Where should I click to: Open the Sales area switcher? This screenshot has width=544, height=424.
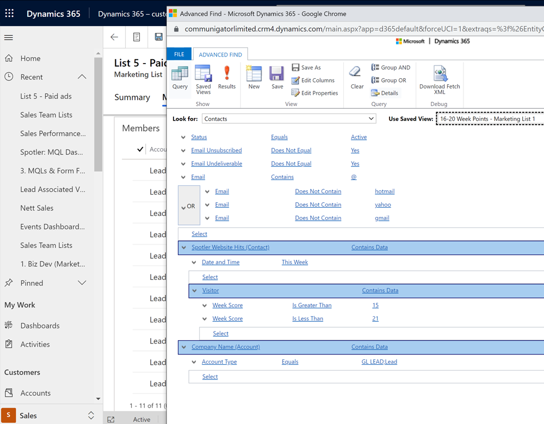(x=91, y=415)
